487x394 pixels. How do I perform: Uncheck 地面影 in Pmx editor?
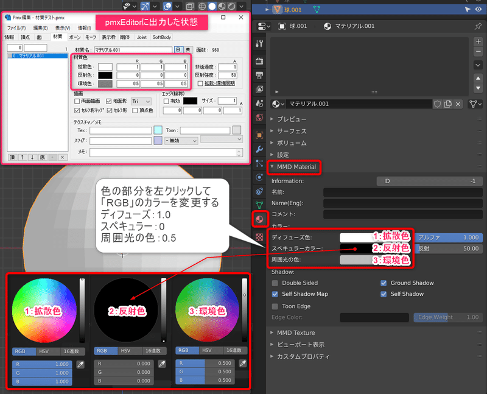click(x=109, y=101)
